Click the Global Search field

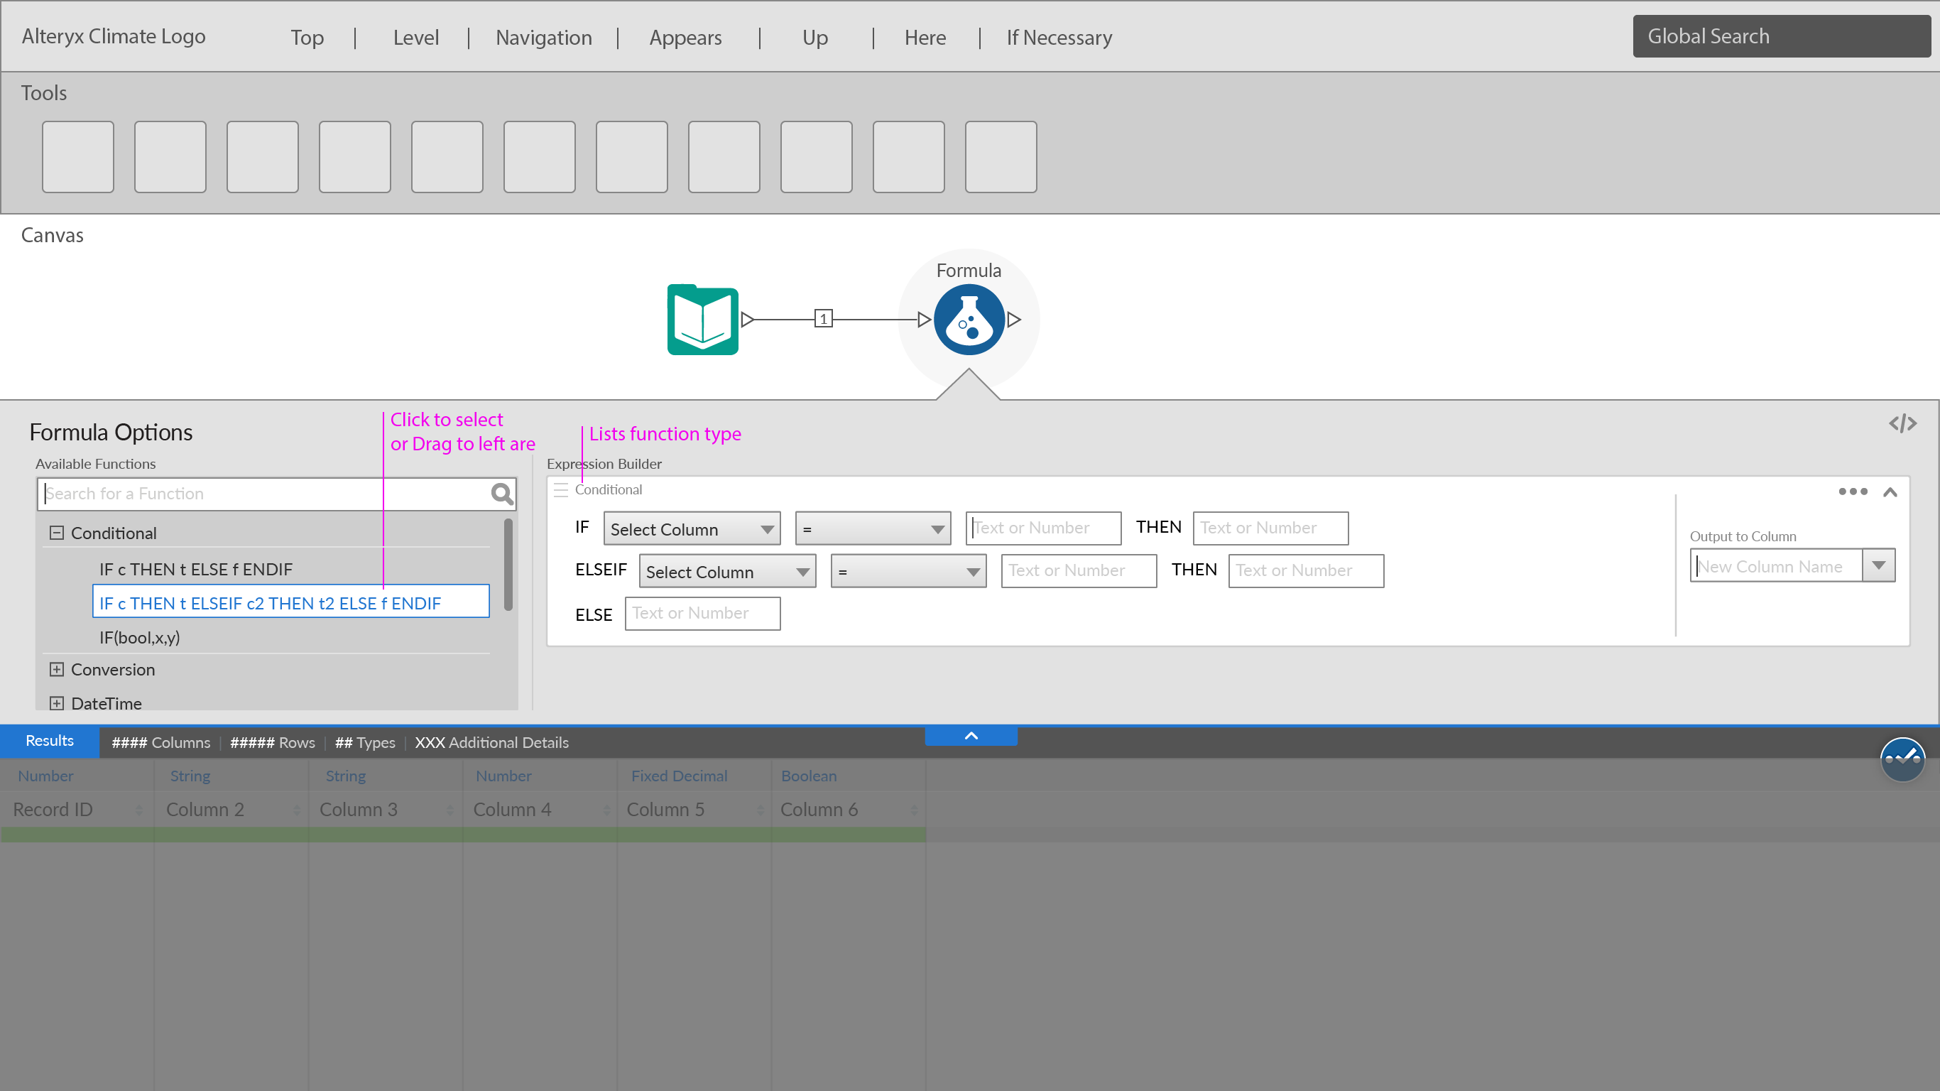pos(1781,36)
